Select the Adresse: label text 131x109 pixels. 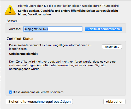(x=15, y=29)
